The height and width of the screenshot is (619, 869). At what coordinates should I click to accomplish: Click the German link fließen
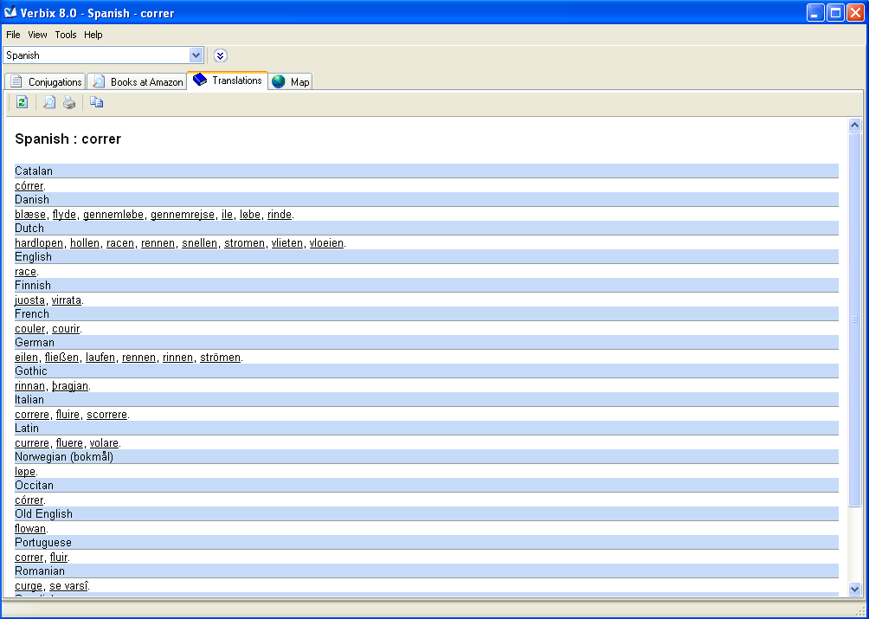coord(61,357)
